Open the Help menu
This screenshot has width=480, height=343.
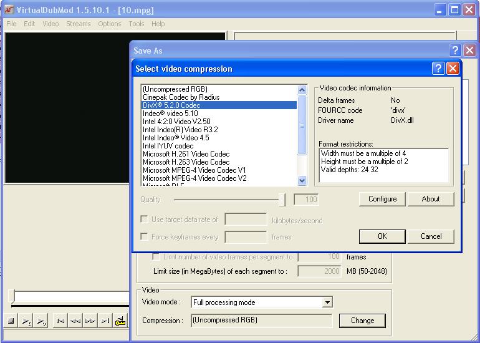[x=158, y=24]
